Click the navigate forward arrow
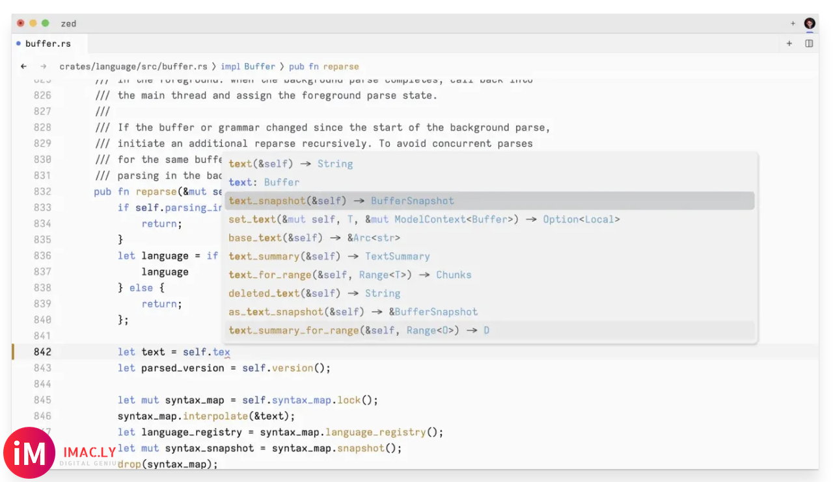The width and height of the screenshot is (833, 482). pyautogui.click(x=44, y=66)
